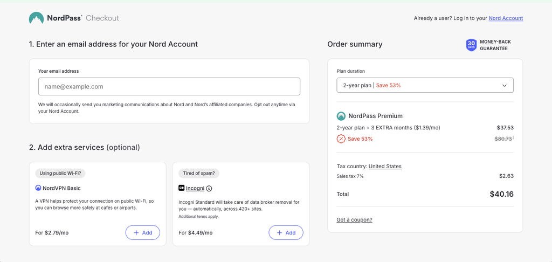552x262 pixels.
Task: Open the Incogni info tooltip icon
Action: point(209,188)
